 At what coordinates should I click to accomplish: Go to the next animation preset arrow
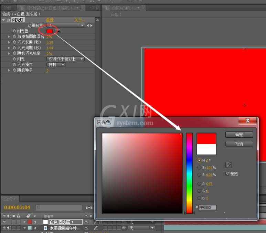92,25
